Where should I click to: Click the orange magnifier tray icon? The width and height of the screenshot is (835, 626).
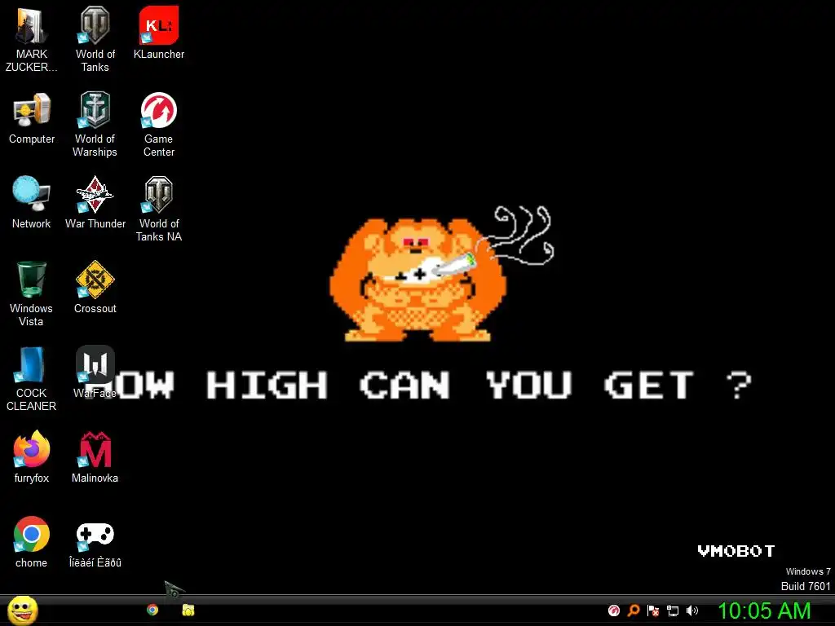pyautogui.click(x=633, y=611)
